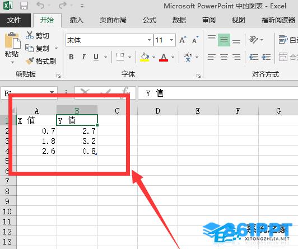Image resolution: width=298 pixels, height=249 pixels.
Task: Click the Decrease Indent icon
Action: tap(254, 57)
